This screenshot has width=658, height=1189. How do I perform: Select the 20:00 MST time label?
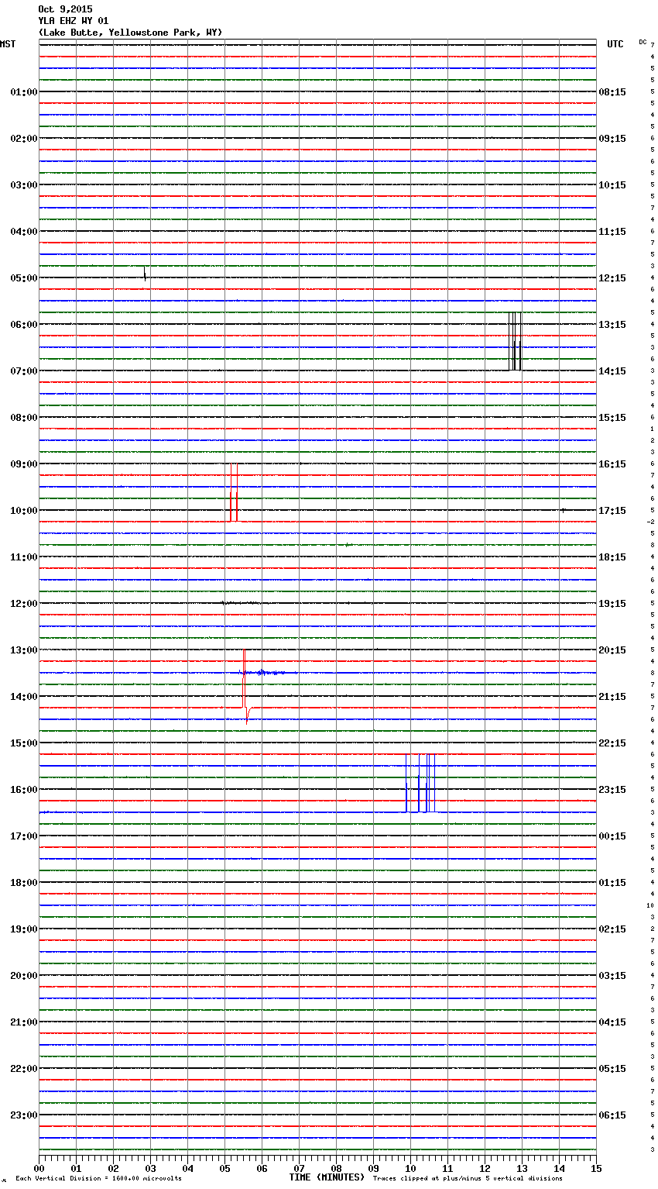[24, 976]
